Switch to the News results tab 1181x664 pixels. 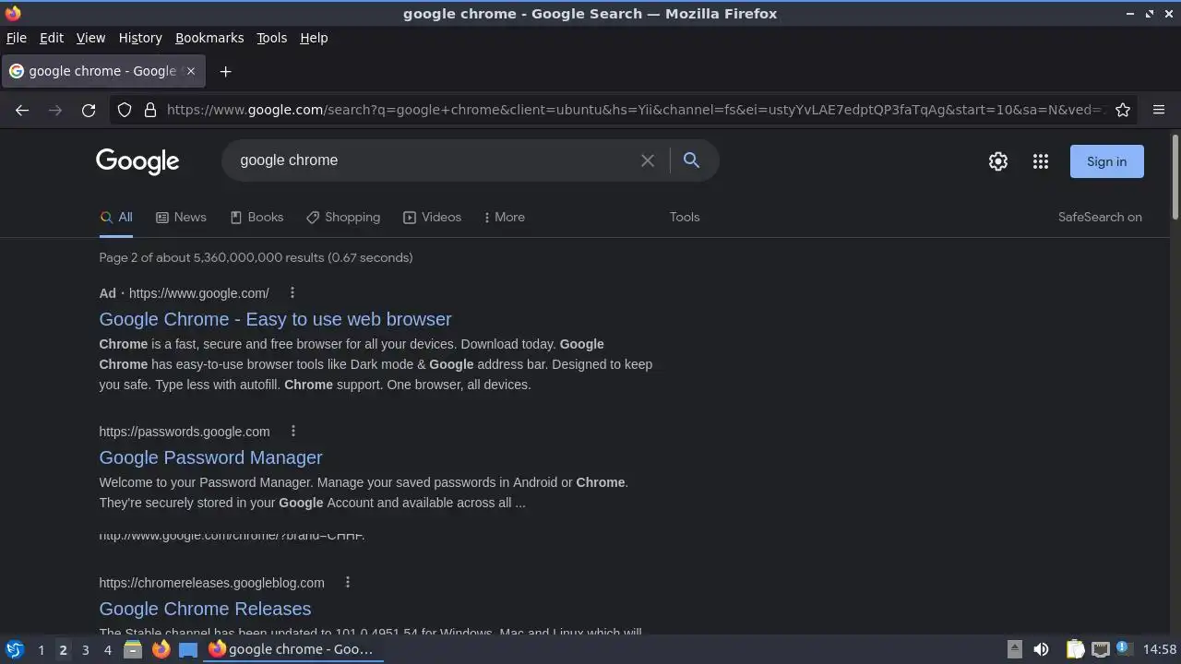click(x=181, y=217)
